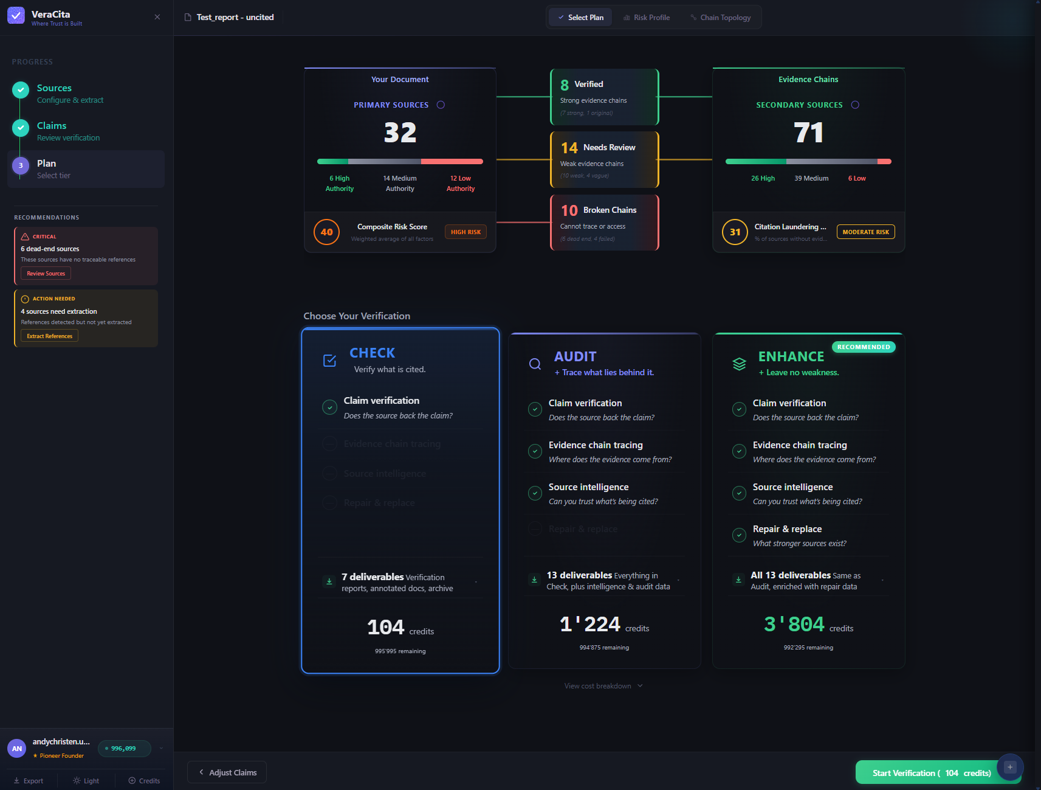Close the sidebar with the X icon

tap(157, 17)
